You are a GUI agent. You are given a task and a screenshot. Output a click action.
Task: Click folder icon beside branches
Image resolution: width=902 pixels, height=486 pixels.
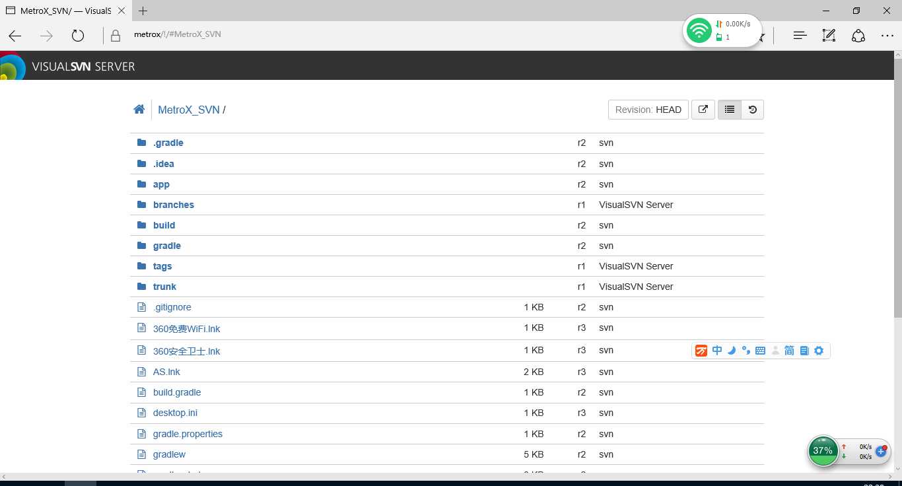(x=141, y=205)
